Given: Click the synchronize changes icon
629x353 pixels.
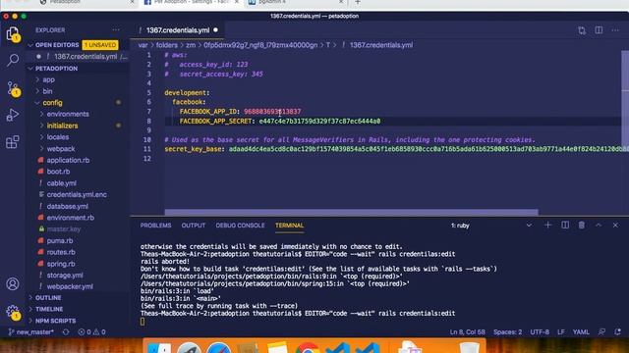Looking at the screenshot, I should (x=66, y=331).
